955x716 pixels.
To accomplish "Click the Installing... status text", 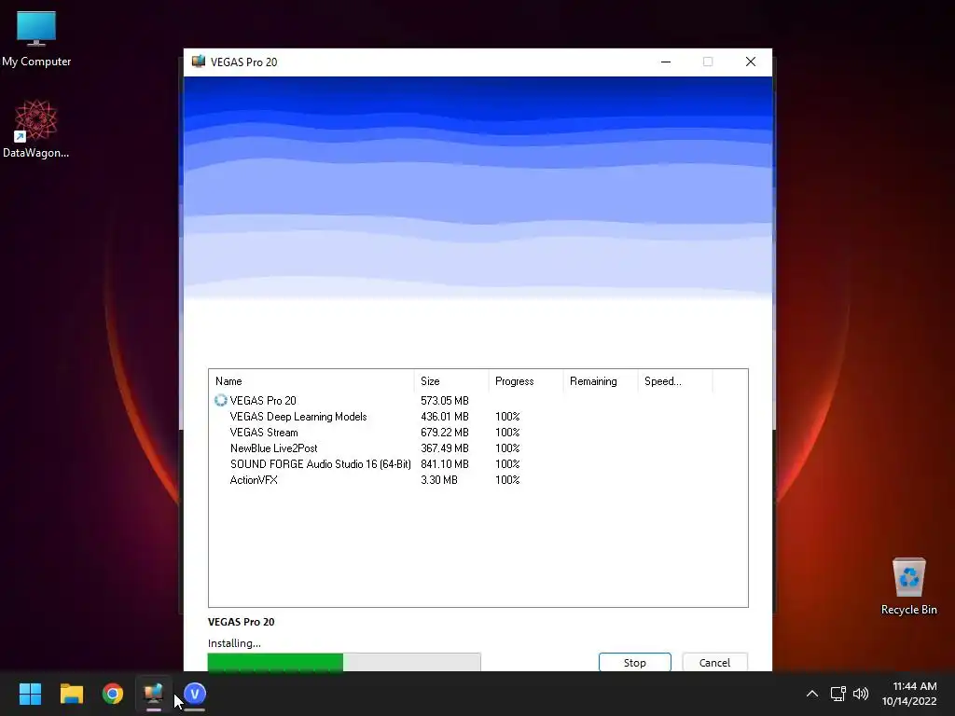I will pyautogui.click(x=234, y=643).
